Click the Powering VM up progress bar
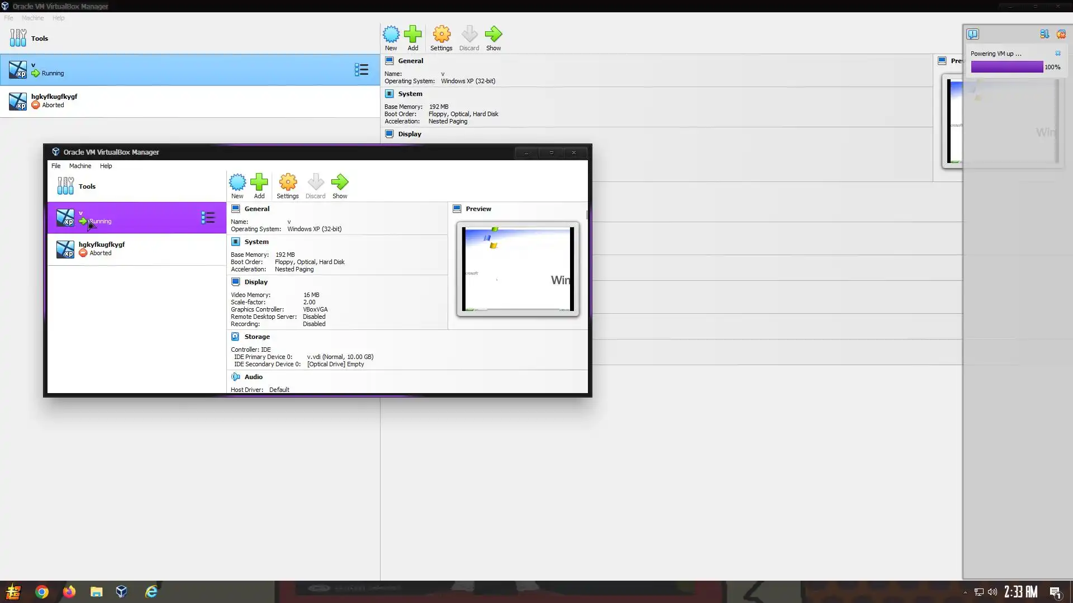The width and height of the screenshot is (1073, 603). (1006, 67)
